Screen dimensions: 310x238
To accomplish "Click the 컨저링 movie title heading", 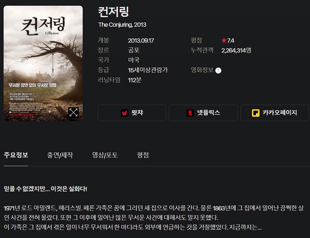I will pos(113,12).
